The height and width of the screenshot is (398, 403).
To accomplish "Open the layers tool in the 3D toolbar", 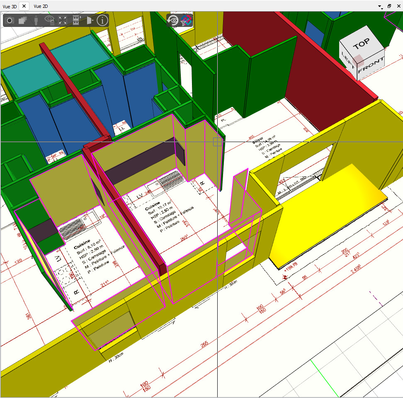I will click(23, 20).
